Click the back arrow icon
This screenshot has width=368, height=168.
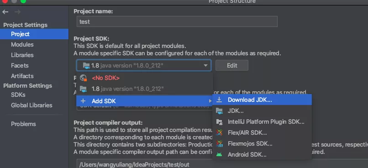click(5, 12)
